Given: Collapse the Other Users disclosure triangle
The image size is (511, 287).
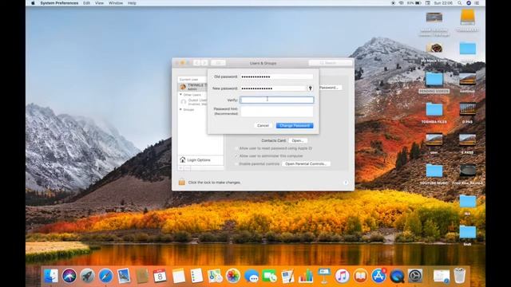Looking at the screenshot, I should [x=181, y=95].
